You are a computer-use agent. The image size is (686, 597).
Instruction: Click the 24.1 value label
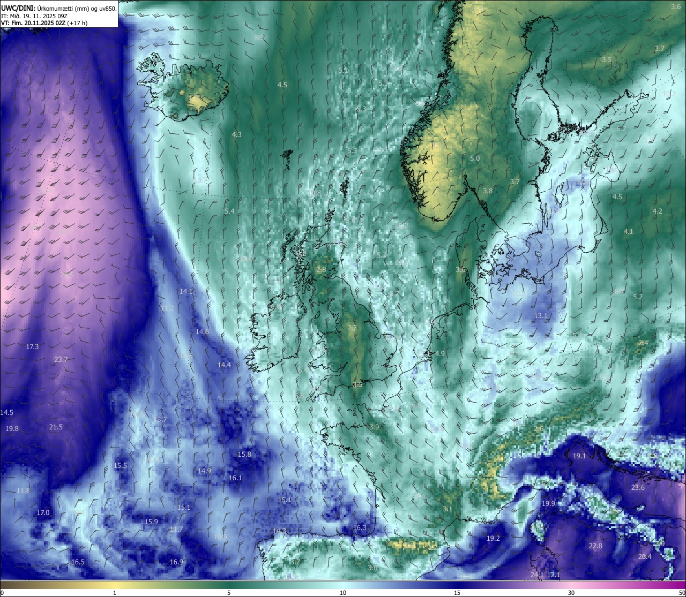[x=537, y=575]
